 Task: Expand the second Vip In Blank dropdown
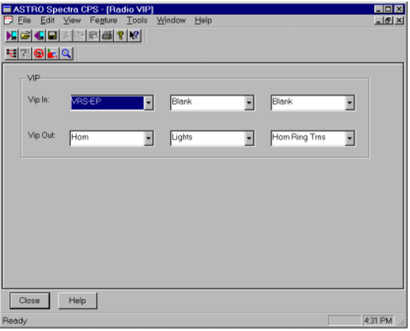[249, 103]
